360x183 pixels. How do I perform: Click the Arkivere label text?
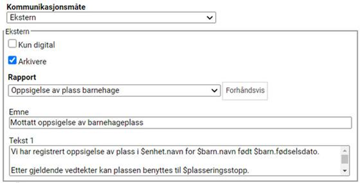tap(33, 62)
